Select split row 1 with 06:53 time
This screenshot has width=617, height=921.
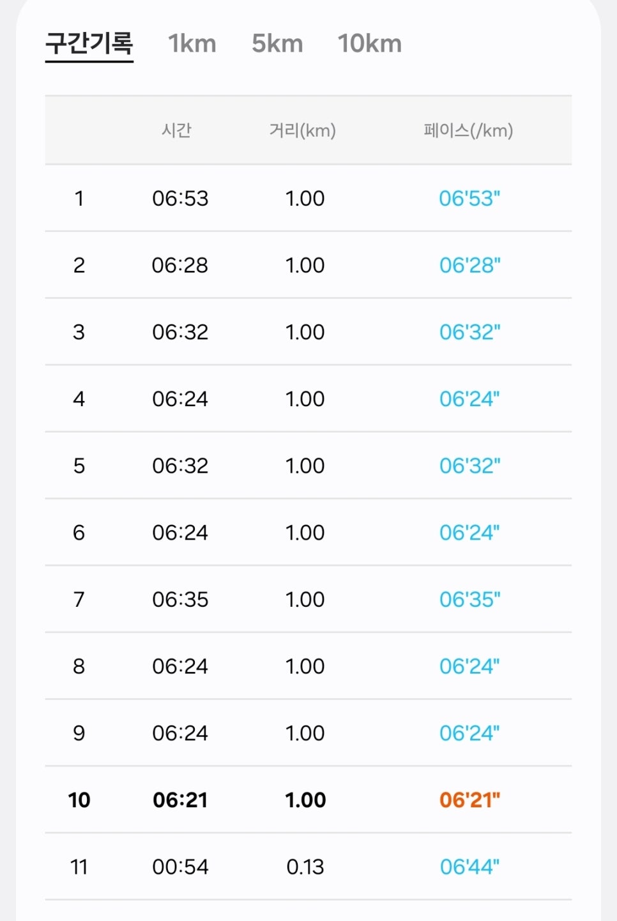click(308, 198)
